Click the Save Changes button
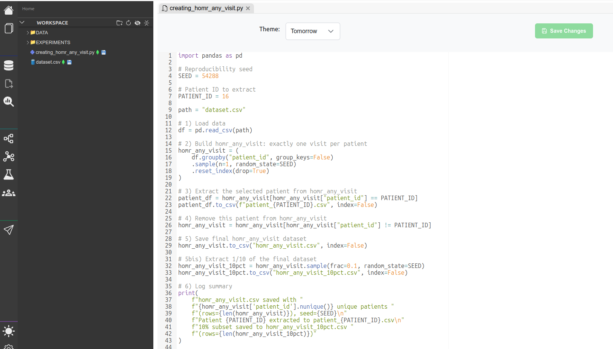 [564, 31]
